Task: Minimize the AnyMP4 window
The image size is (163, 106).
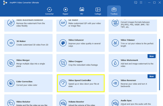Action: click(149, 2)
